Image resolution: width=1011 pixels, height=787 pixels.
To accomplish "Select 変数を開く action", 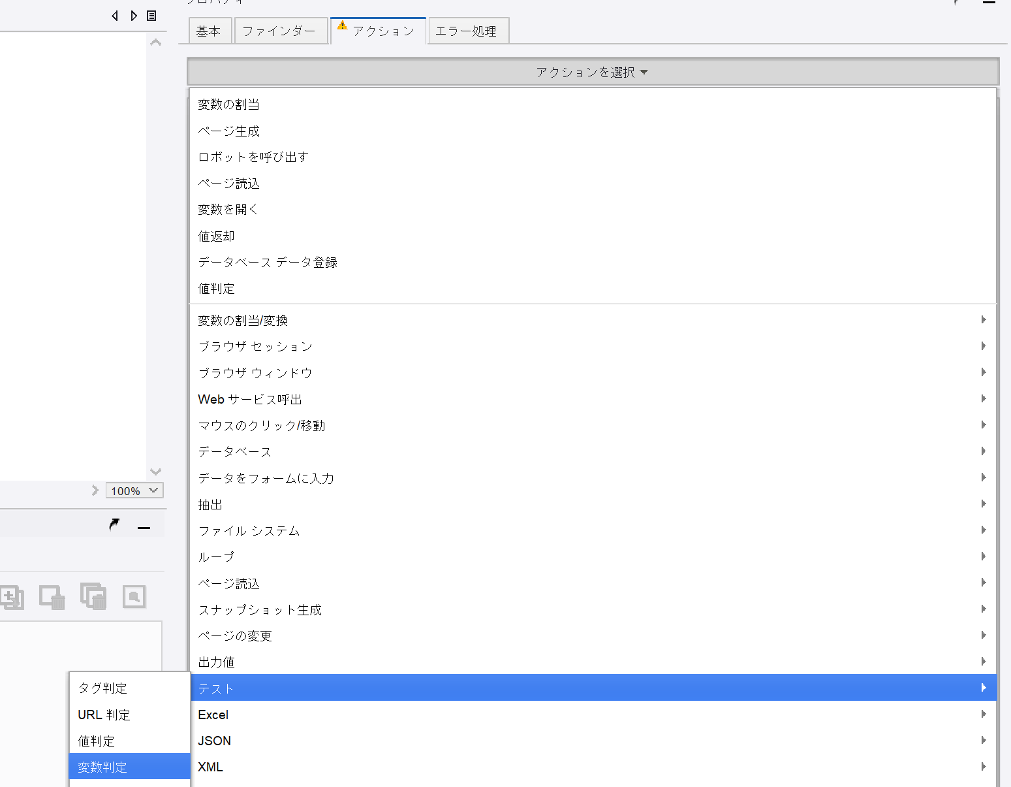I will (x=593, y=210).
